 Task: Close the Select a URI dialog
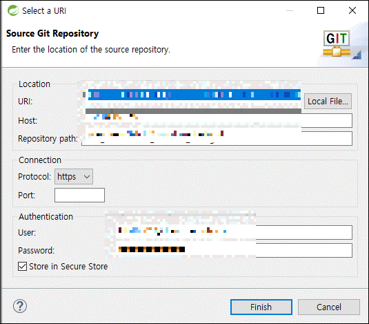point(352,10)
